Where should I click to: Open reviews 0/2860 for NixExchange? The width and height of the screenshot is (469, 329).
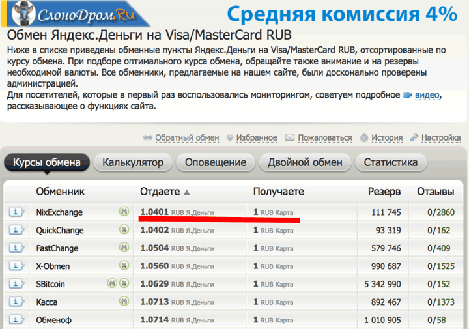click(441, 212)
